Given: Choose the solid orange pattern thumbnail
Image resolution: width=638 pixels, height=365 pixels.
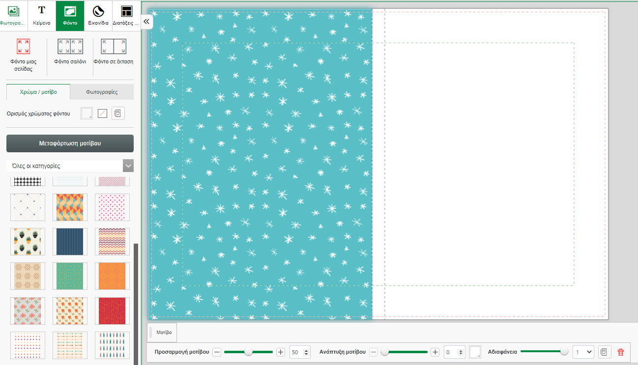Looking at the screenshot, I should tap(112, 276).
